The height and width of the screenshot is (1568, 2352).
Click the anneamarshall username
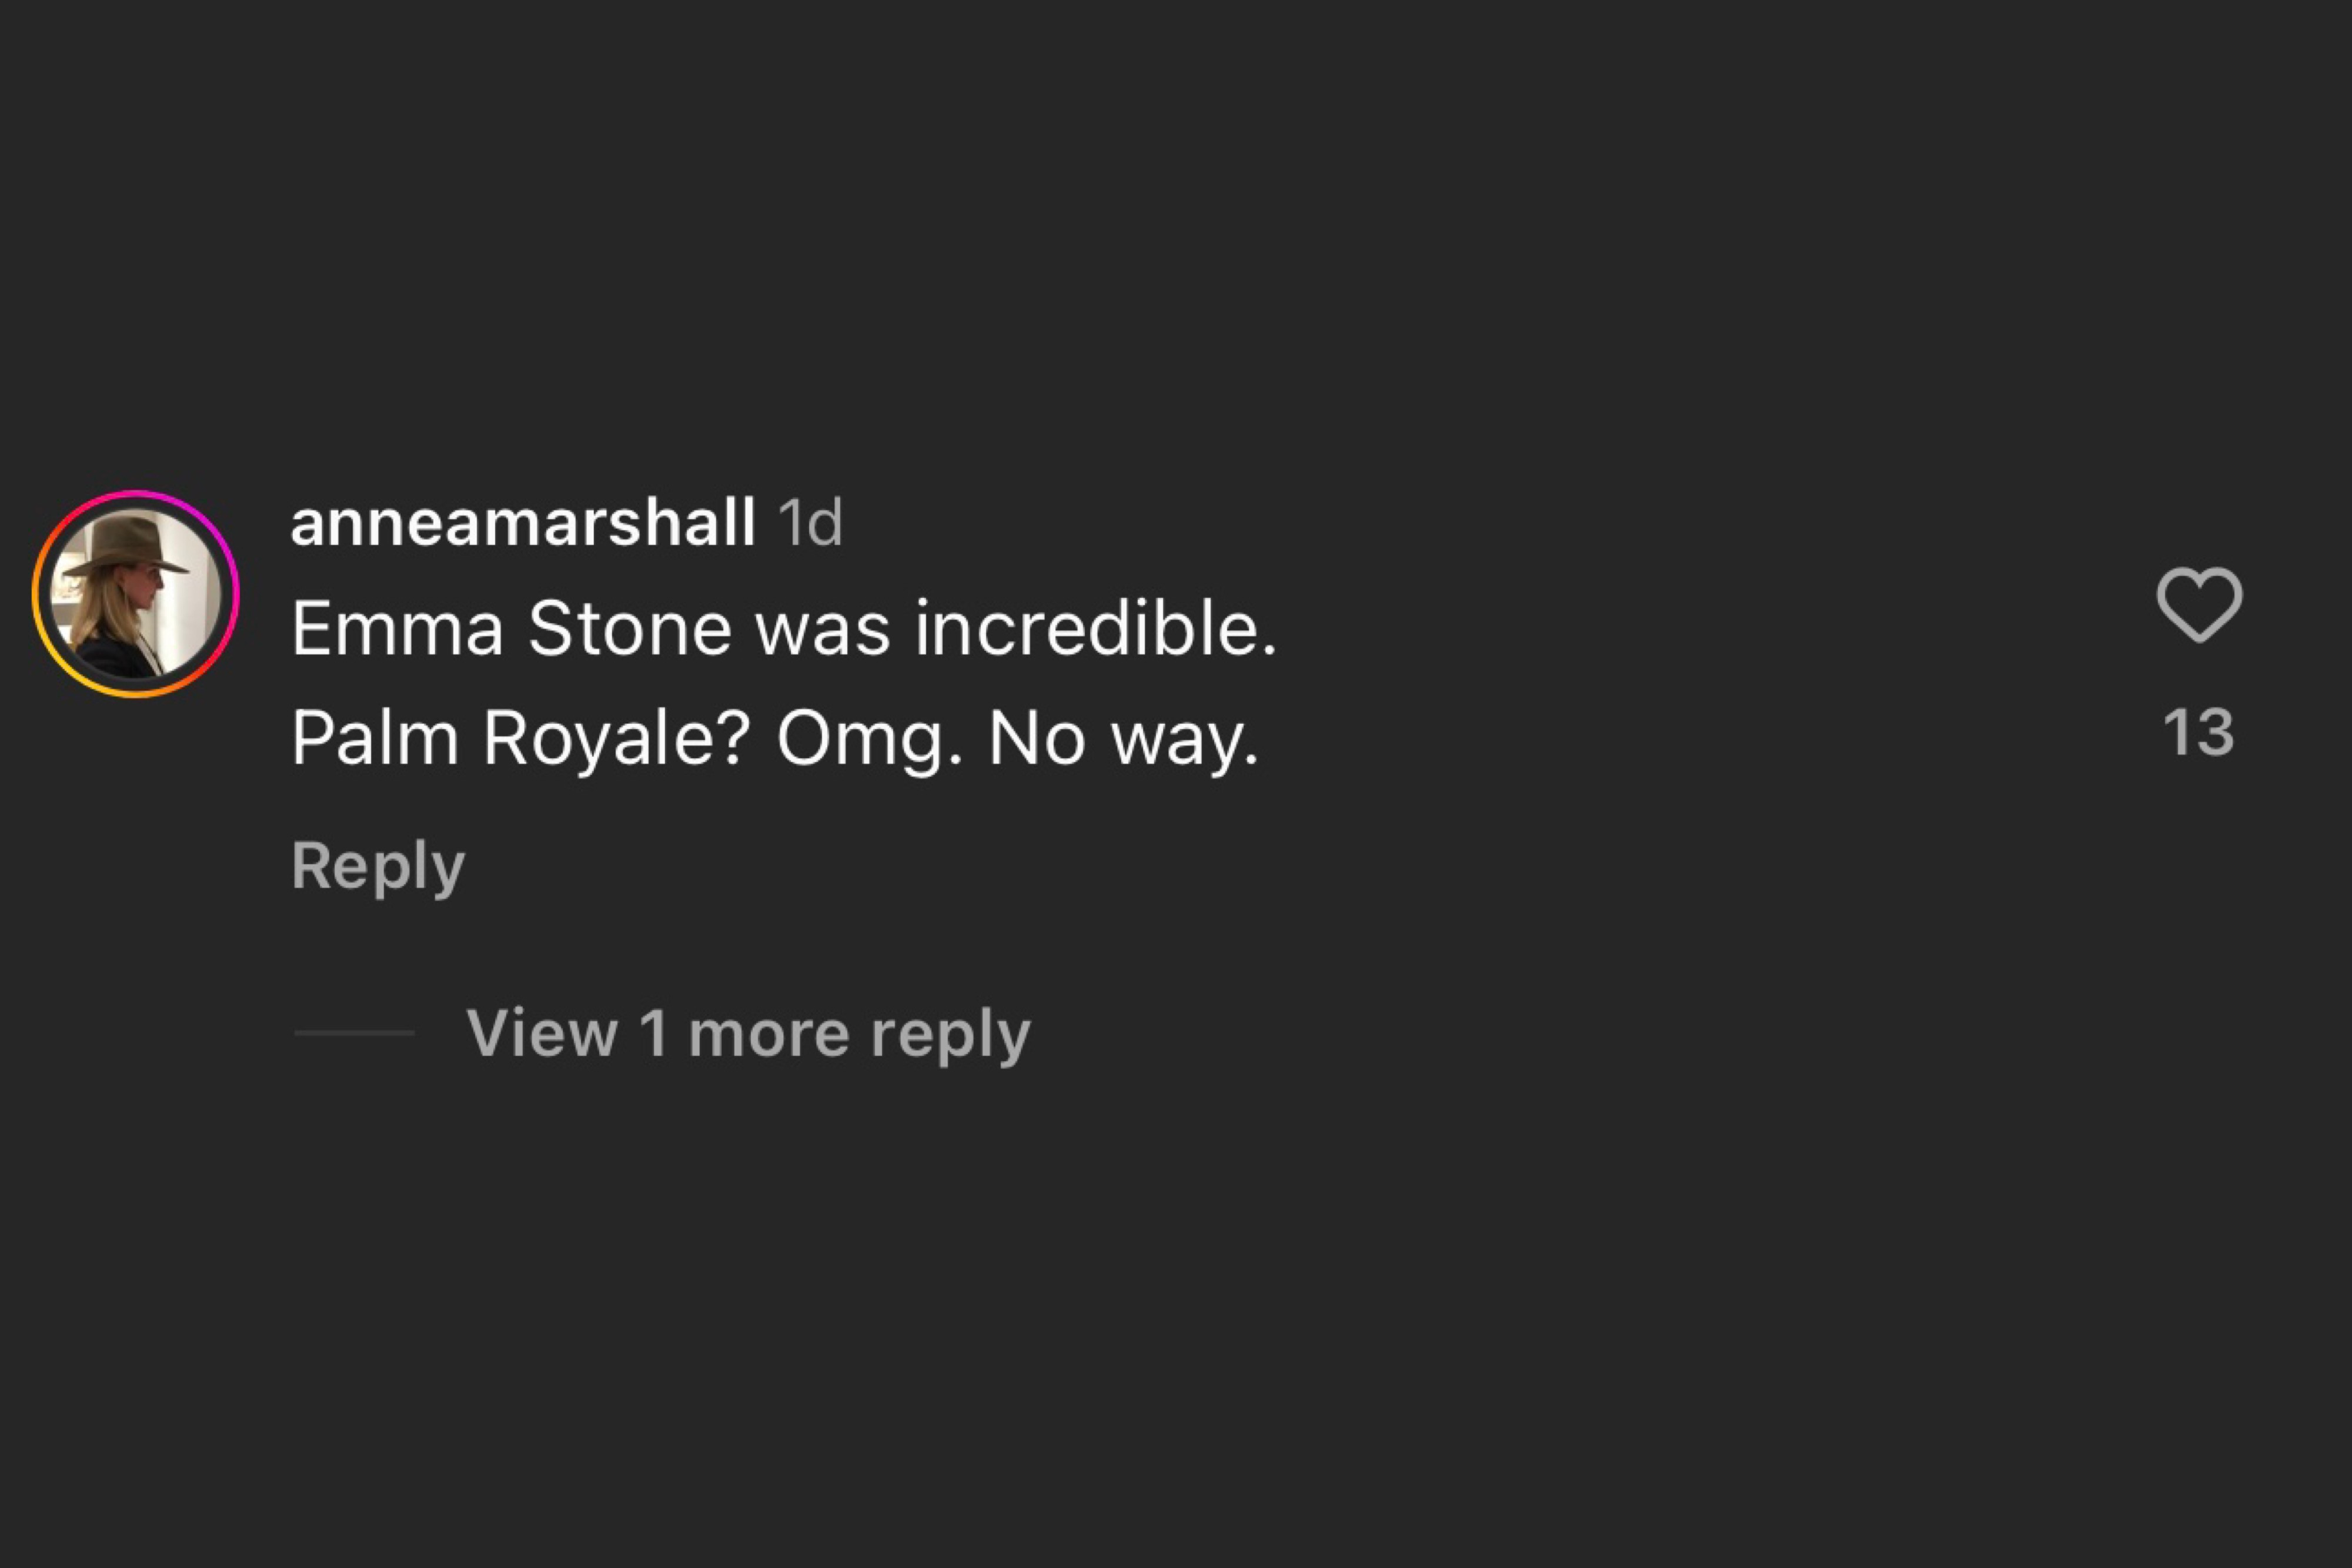[522, 522]
